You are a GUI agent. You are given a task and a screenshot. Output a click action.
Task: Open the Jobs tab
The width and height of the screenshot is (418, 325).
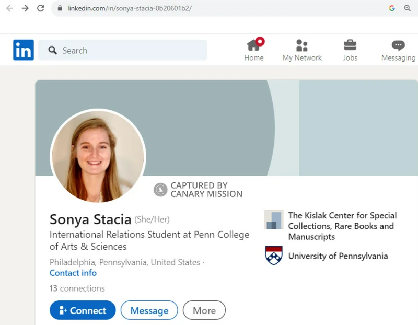(x=350, y=50)
